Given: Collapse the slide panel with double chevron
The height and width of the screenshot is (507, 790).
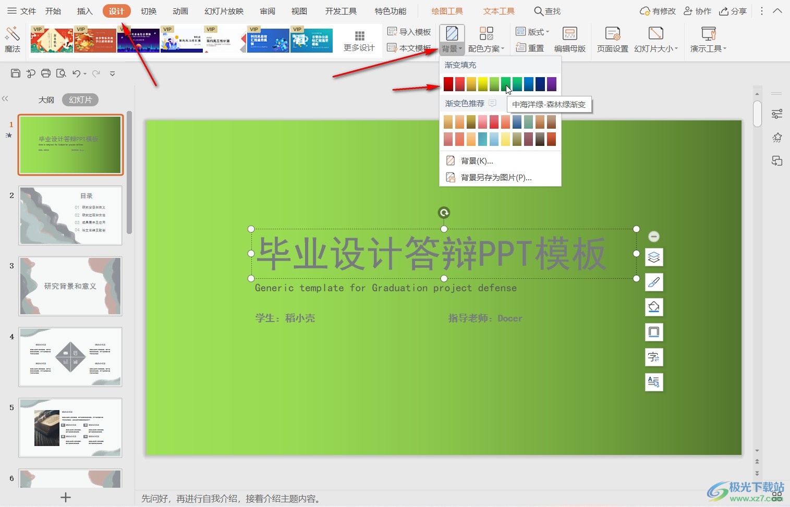Looking at the screenshot, I should (x=5, y=98).
